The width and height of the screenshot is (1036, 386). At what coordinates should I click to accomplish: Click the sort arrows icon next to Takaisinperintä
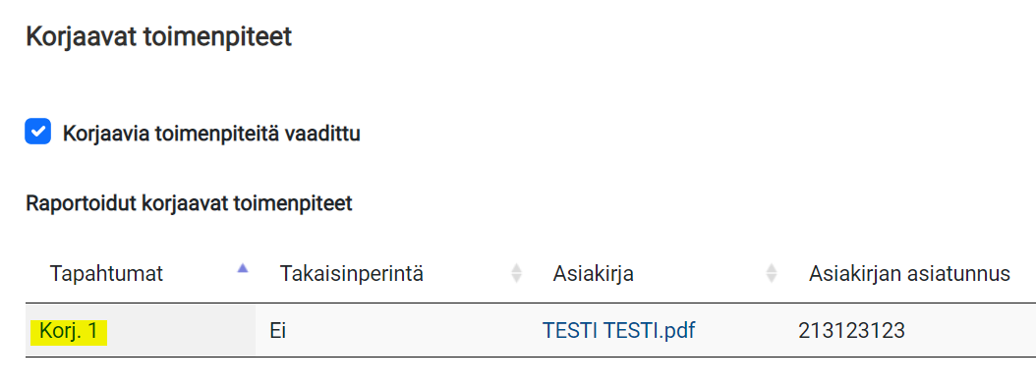coord(517,274)
